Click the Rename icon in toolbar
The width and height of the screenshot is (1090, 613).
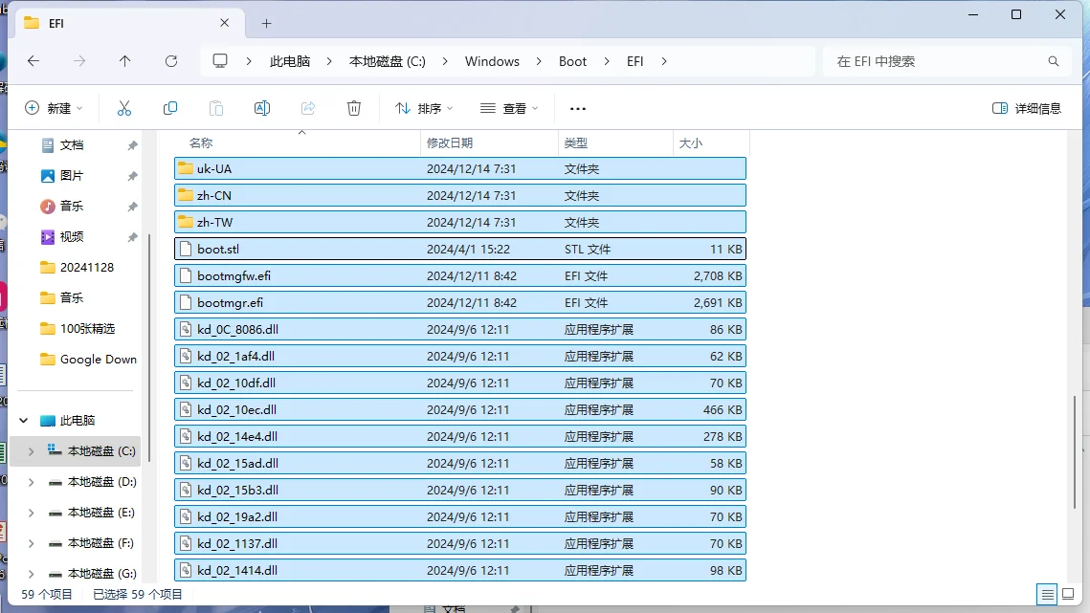[x=262, y=108]
